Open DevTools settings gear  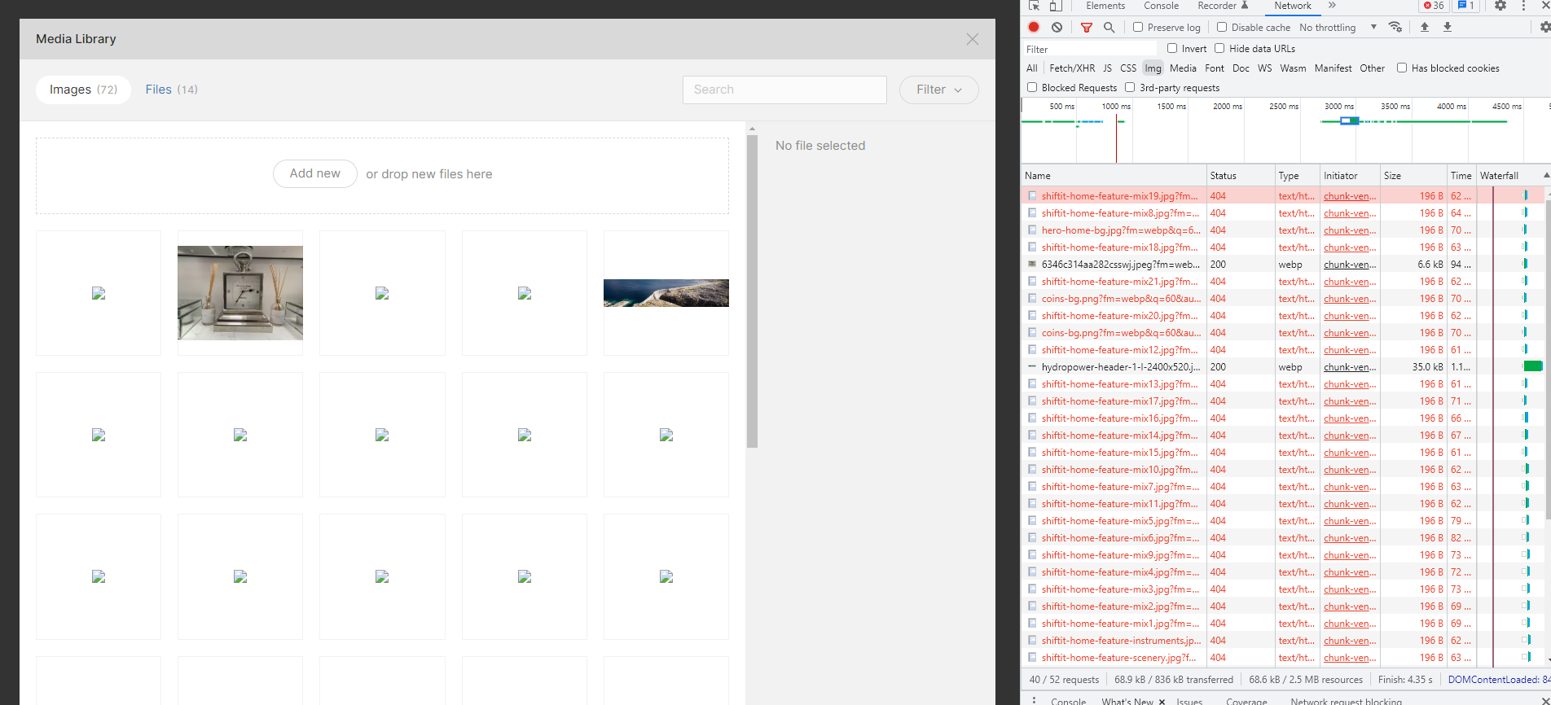pyautogui.click(x=1500, y=6)
